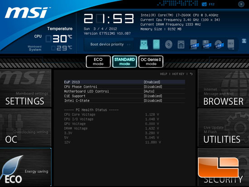Viewport: 249px width, 187px height.
Task: Click the CPU I/O Voltage 1.048 V row
Action: pos(111,119)
